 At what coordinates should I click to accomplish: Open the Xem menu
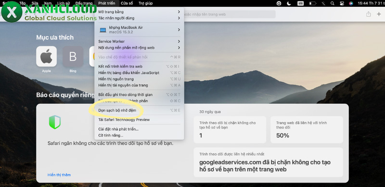click(x=48, y=3)
